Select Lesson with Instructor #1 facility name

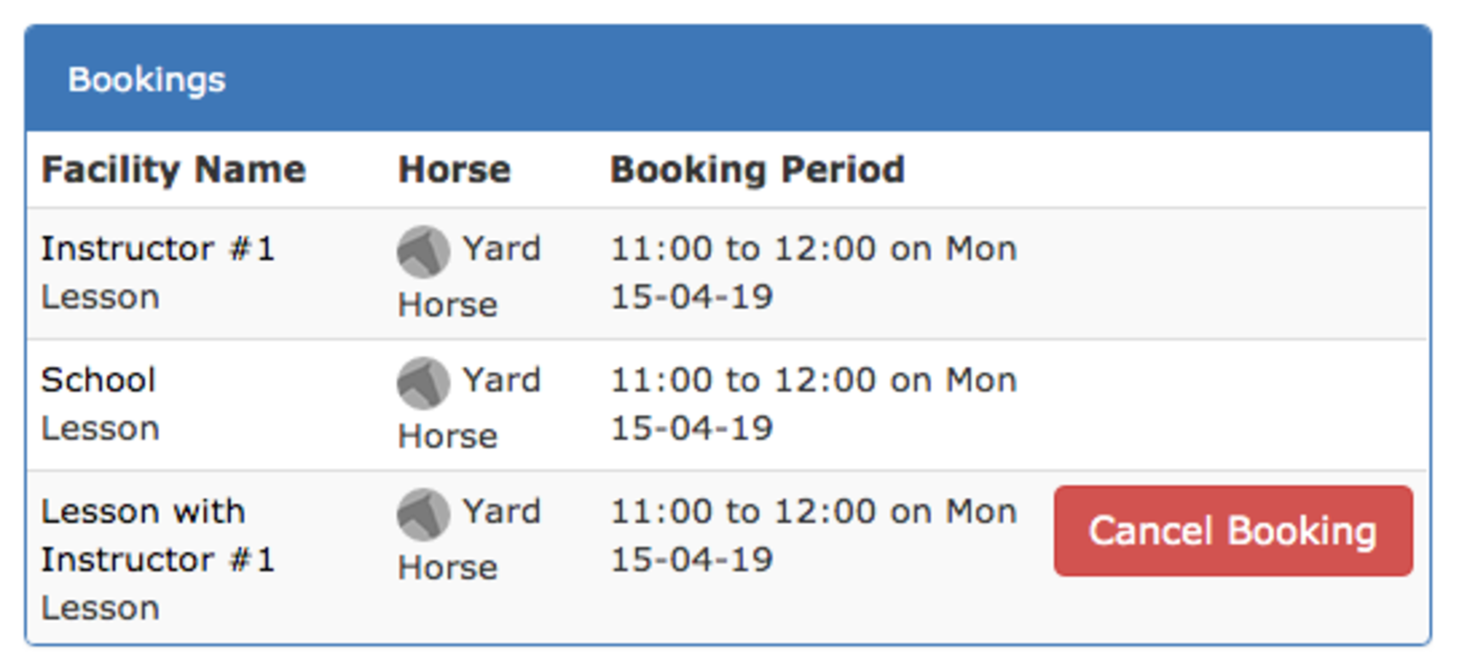[158, 535]
